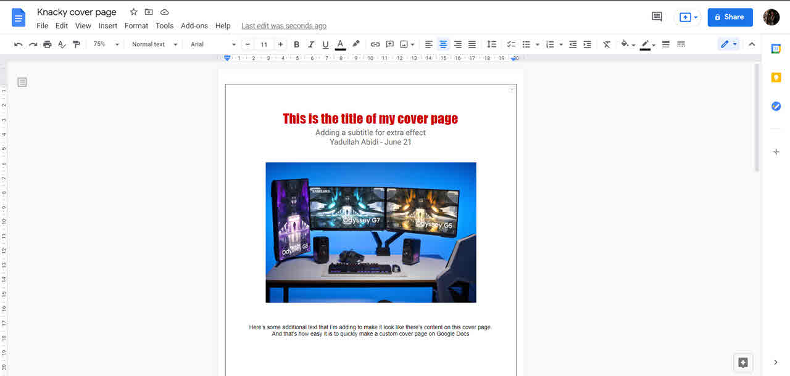
Task: Open Google Keep in side panel
Action: (x=776, y=78)
